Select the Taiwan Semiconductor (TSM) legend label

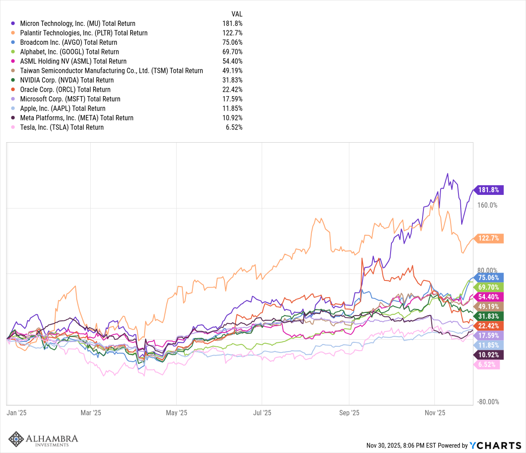111,71
